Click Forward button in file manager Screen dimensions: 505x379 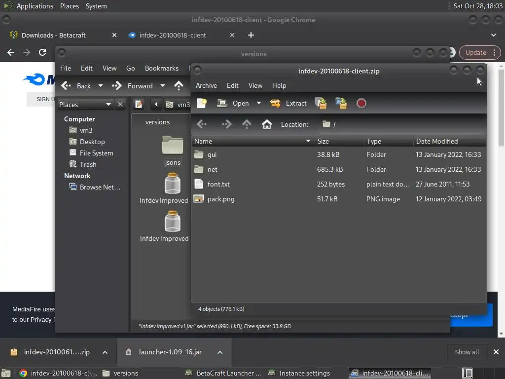click(x=132, y=86)
